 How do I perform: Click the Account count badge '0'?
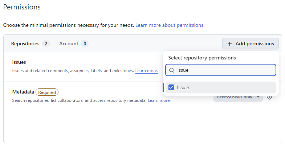pyautogui.click(x=85, y=44)
